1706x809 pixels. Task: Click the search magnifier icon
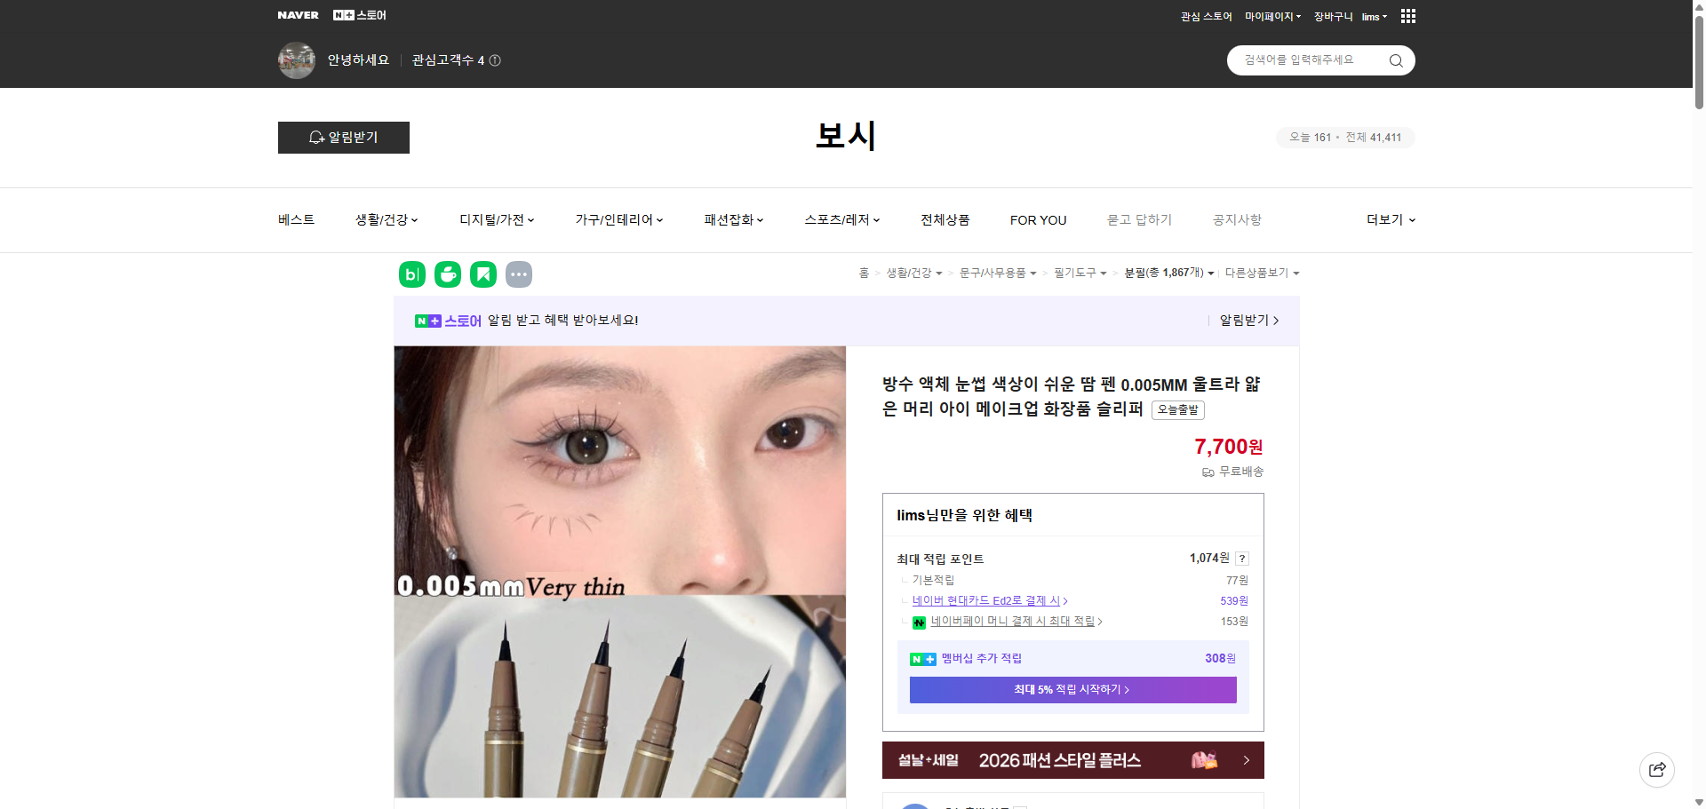[x=1395, y=60]
